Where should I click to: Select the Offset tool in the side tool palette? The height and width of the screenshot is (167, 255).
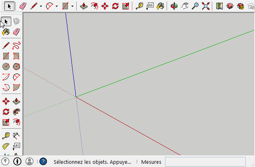point(17,122)
